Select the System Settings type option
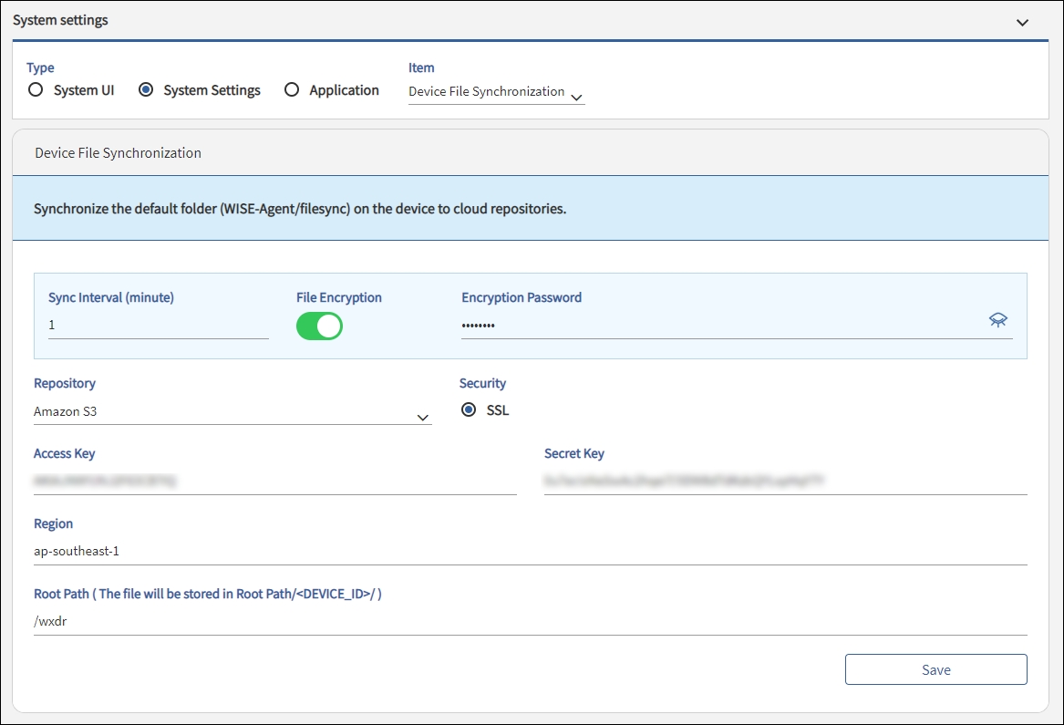1064x725 pixels. (146, 90)
